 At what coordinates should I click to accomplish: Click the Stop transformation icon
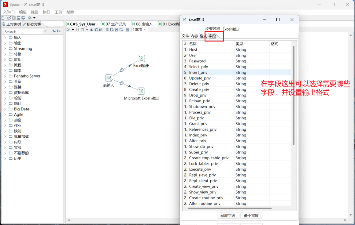point(83,30)
